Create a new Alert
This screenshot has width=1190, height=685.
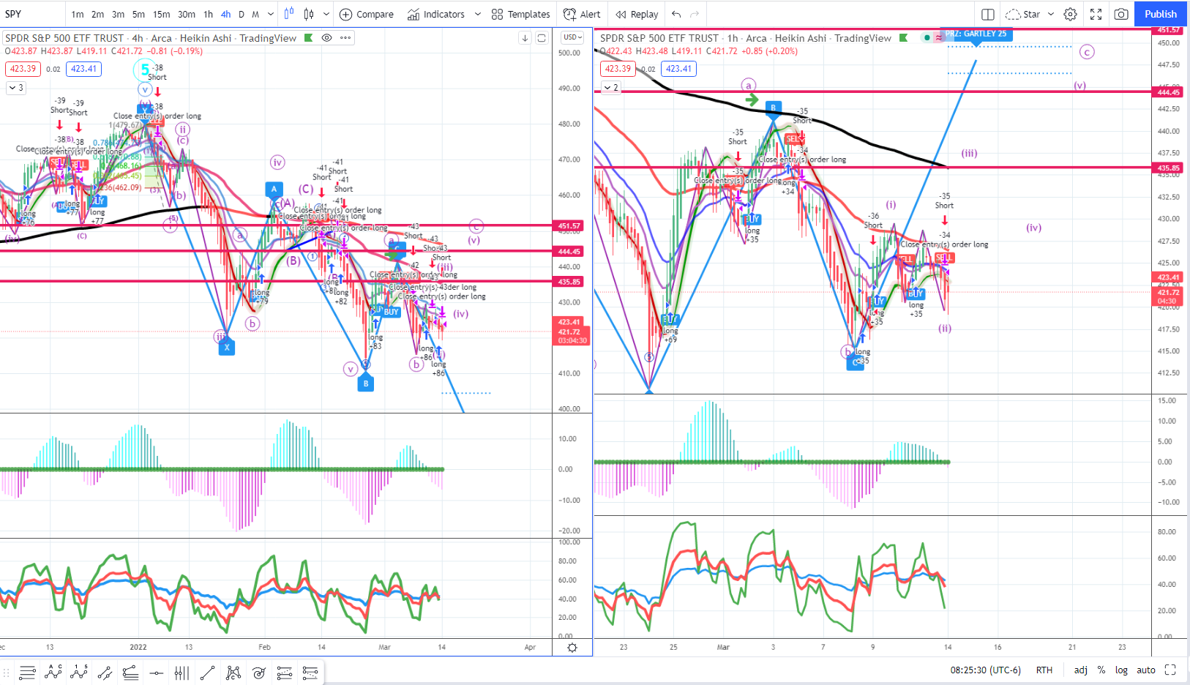pyautogui.click(x=582, y=14)
